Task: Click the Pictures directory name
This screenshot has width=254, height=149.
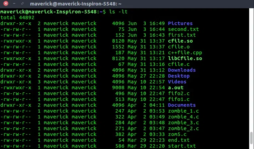Action: pos(180,23)
